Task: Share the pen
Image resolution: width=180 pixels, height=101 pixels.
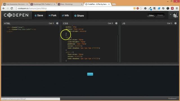Action: (x=79, y=16)
